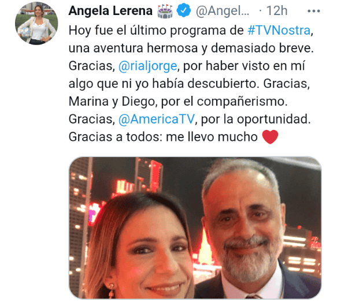The height and width of the screenshot is (302, 337).
Task: Click the earring in the photo
Action: [x=112, y=290]
